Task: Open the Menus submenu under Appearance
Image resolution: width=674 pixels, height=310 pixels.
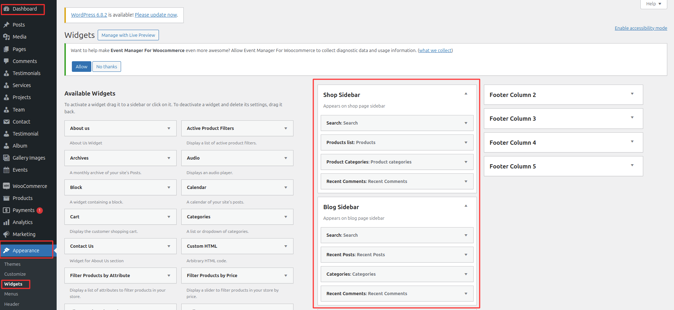Action: tap(11, 294)
